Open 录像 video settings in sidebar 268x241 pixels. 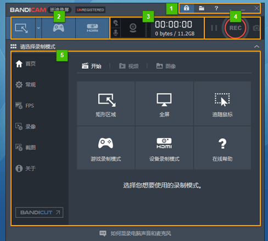pos(26,127)
